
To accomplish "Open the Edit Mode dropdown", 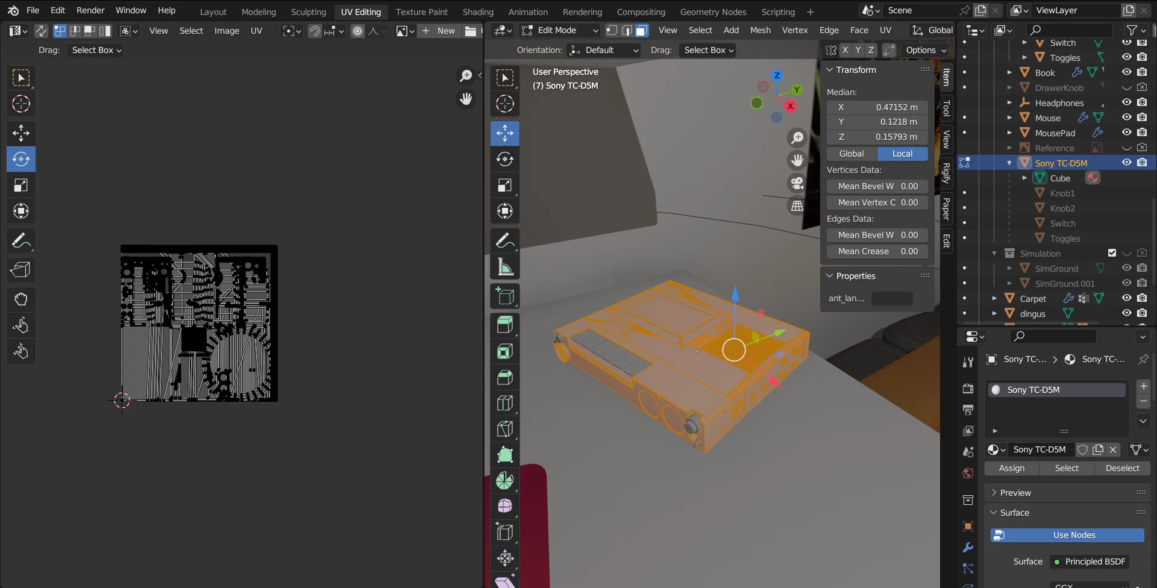I will click(x=559, y=31).
